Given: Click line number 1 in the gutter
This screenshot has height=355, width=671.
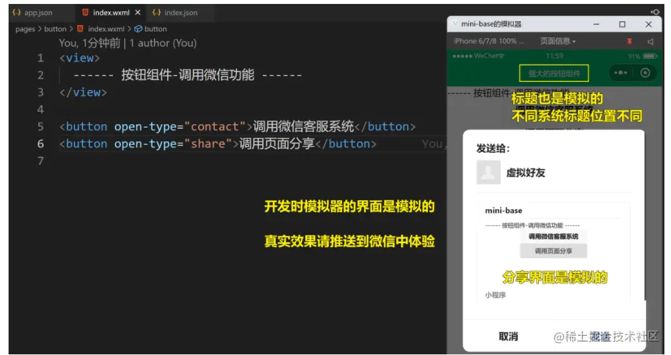Looking at the screenshot, I should (41, 58).
